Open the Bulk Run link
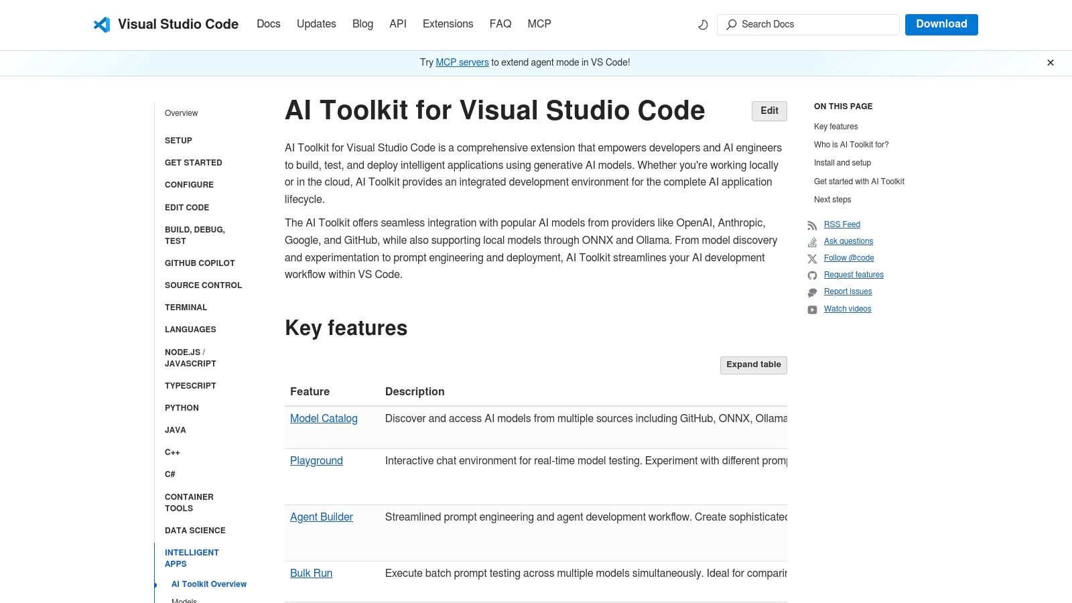This screenshot has height=603, width=1072. point(311,574)
